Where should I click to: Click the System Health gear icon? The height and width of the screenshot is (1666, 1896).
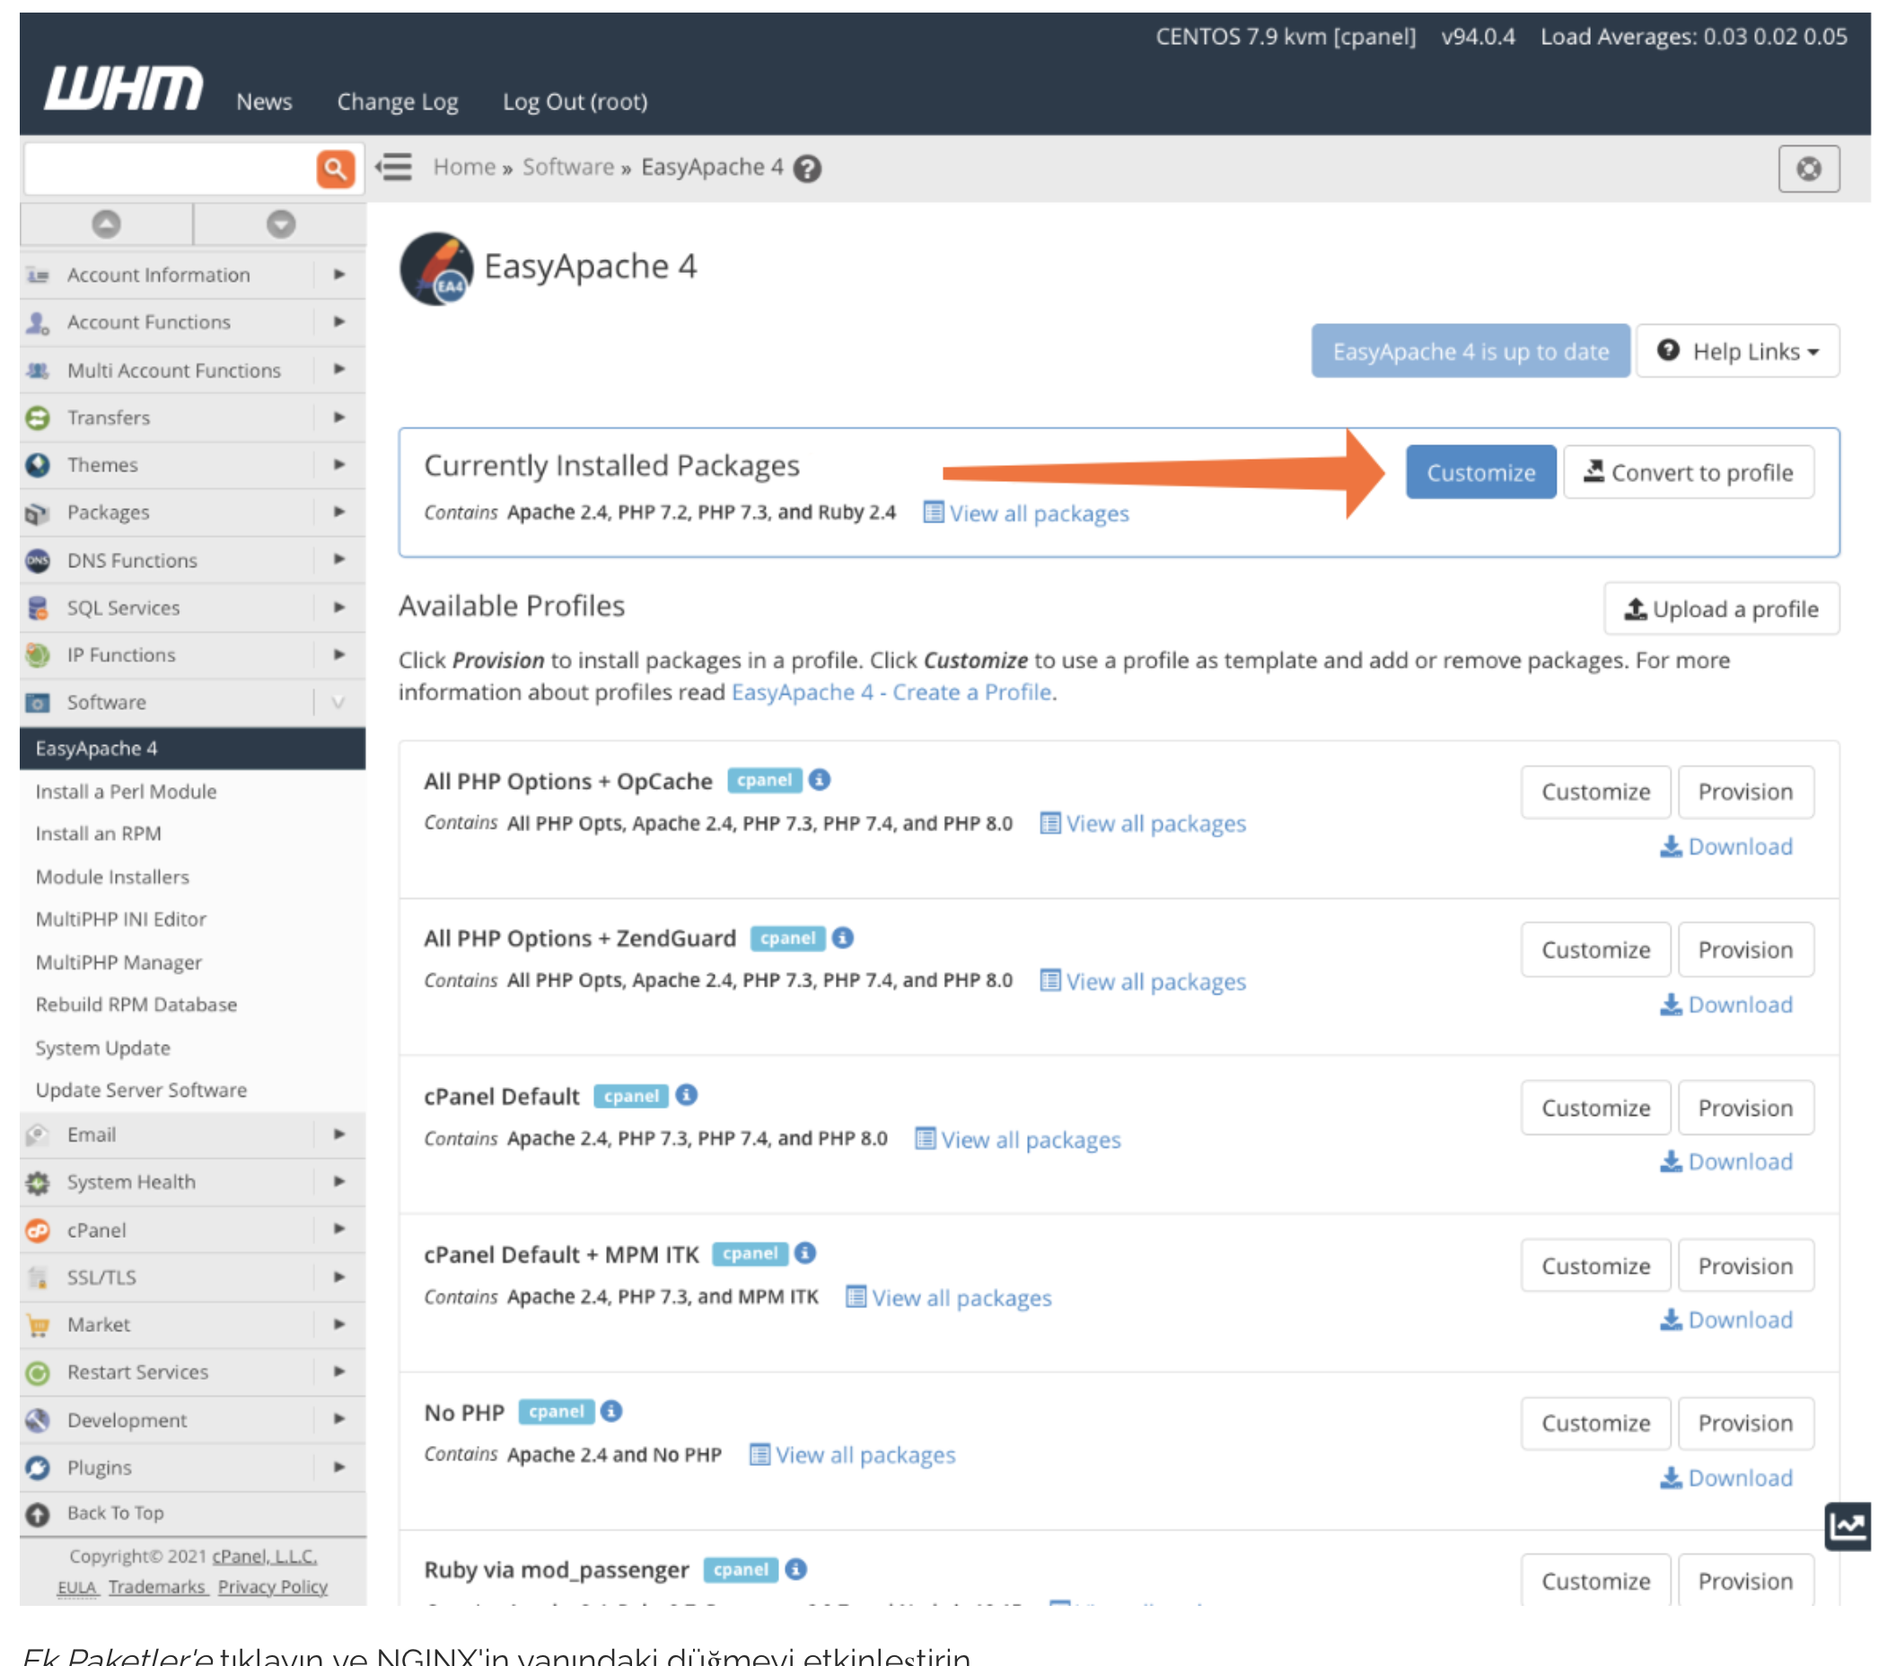tap(38, 1182)
